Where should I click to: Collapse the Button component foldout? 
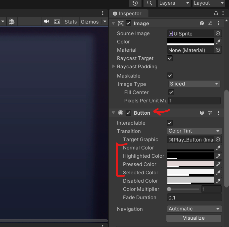(x=113, y=113)
